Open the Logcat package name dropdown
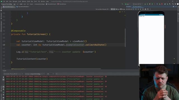This screenshot has width=179, height=100. pos(34,74)
